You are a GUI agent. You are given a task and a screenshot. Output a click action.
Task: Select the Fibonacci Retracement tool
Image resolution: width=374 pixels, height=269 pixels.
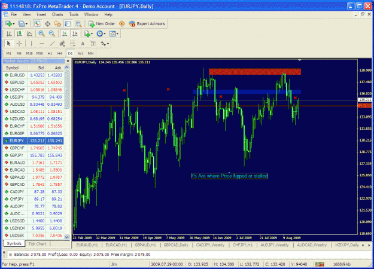pyautogui.click(x=72, y=44)
